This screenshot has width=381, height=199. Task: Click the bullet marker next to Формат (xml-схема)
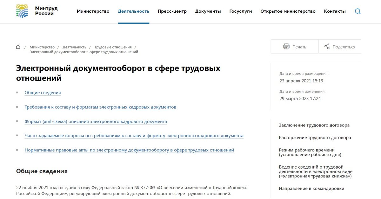[17, 121]
